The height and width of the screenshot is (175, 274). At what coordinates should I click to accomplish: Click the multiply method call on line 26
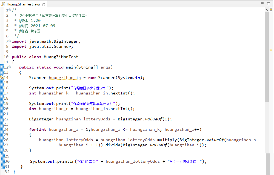point(167,140)
